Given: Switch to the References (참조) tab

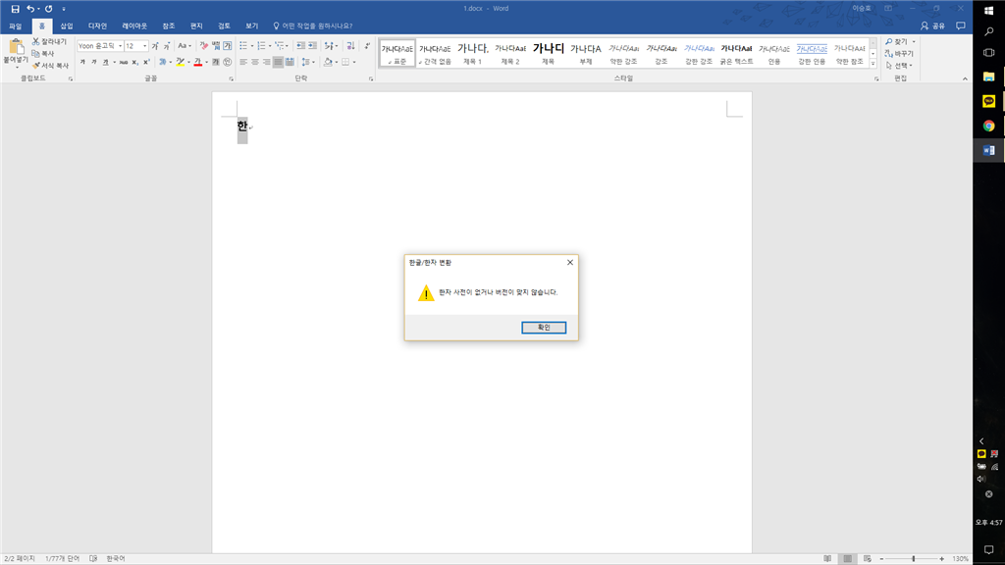Looking at the screenshot, I should pyautogui.click(x=169, y=26).
